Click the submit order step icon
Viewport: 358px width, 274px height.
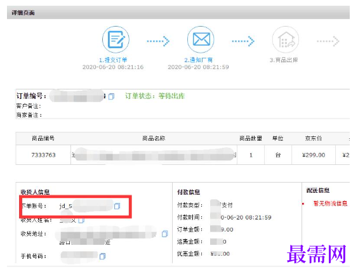[116, 39]
